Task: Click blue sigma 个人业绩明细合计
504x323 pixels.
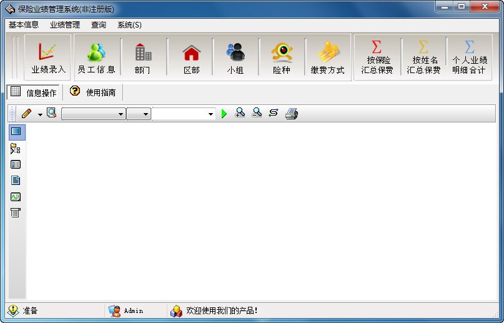Action: pos(469,57)
